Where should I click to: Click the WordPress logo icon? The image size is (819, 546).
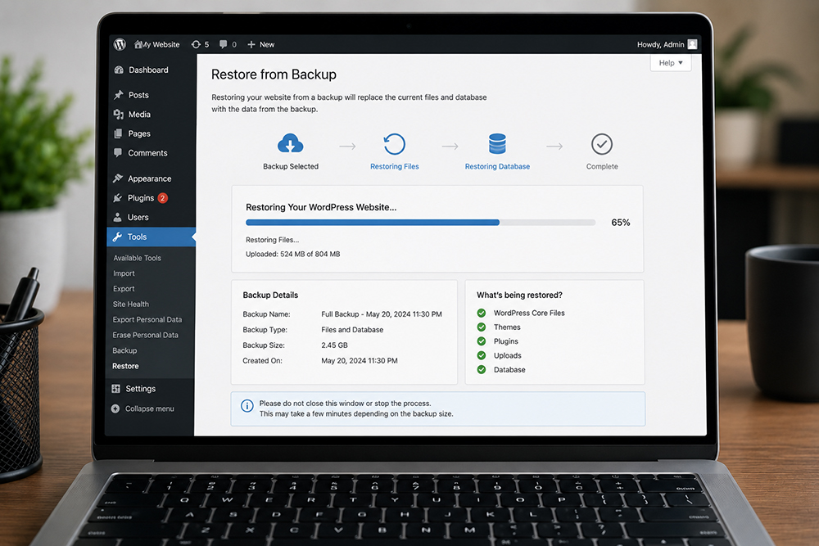[120, 44]
